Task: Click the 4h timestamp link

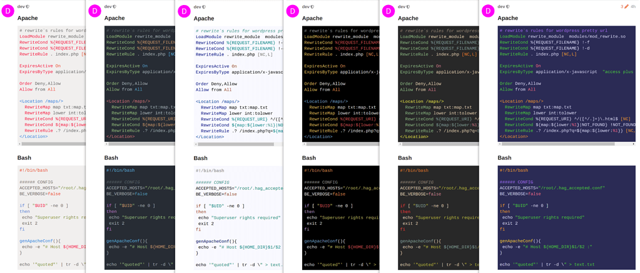Action: tap(633, 6)
